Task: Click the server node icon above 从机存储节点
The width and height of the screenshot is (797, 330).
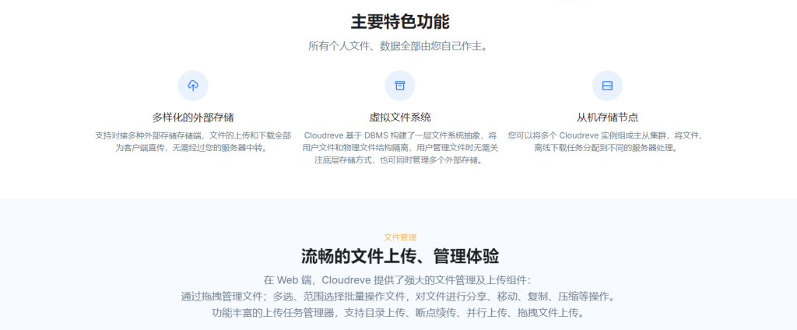Action: tap(607, 85)
